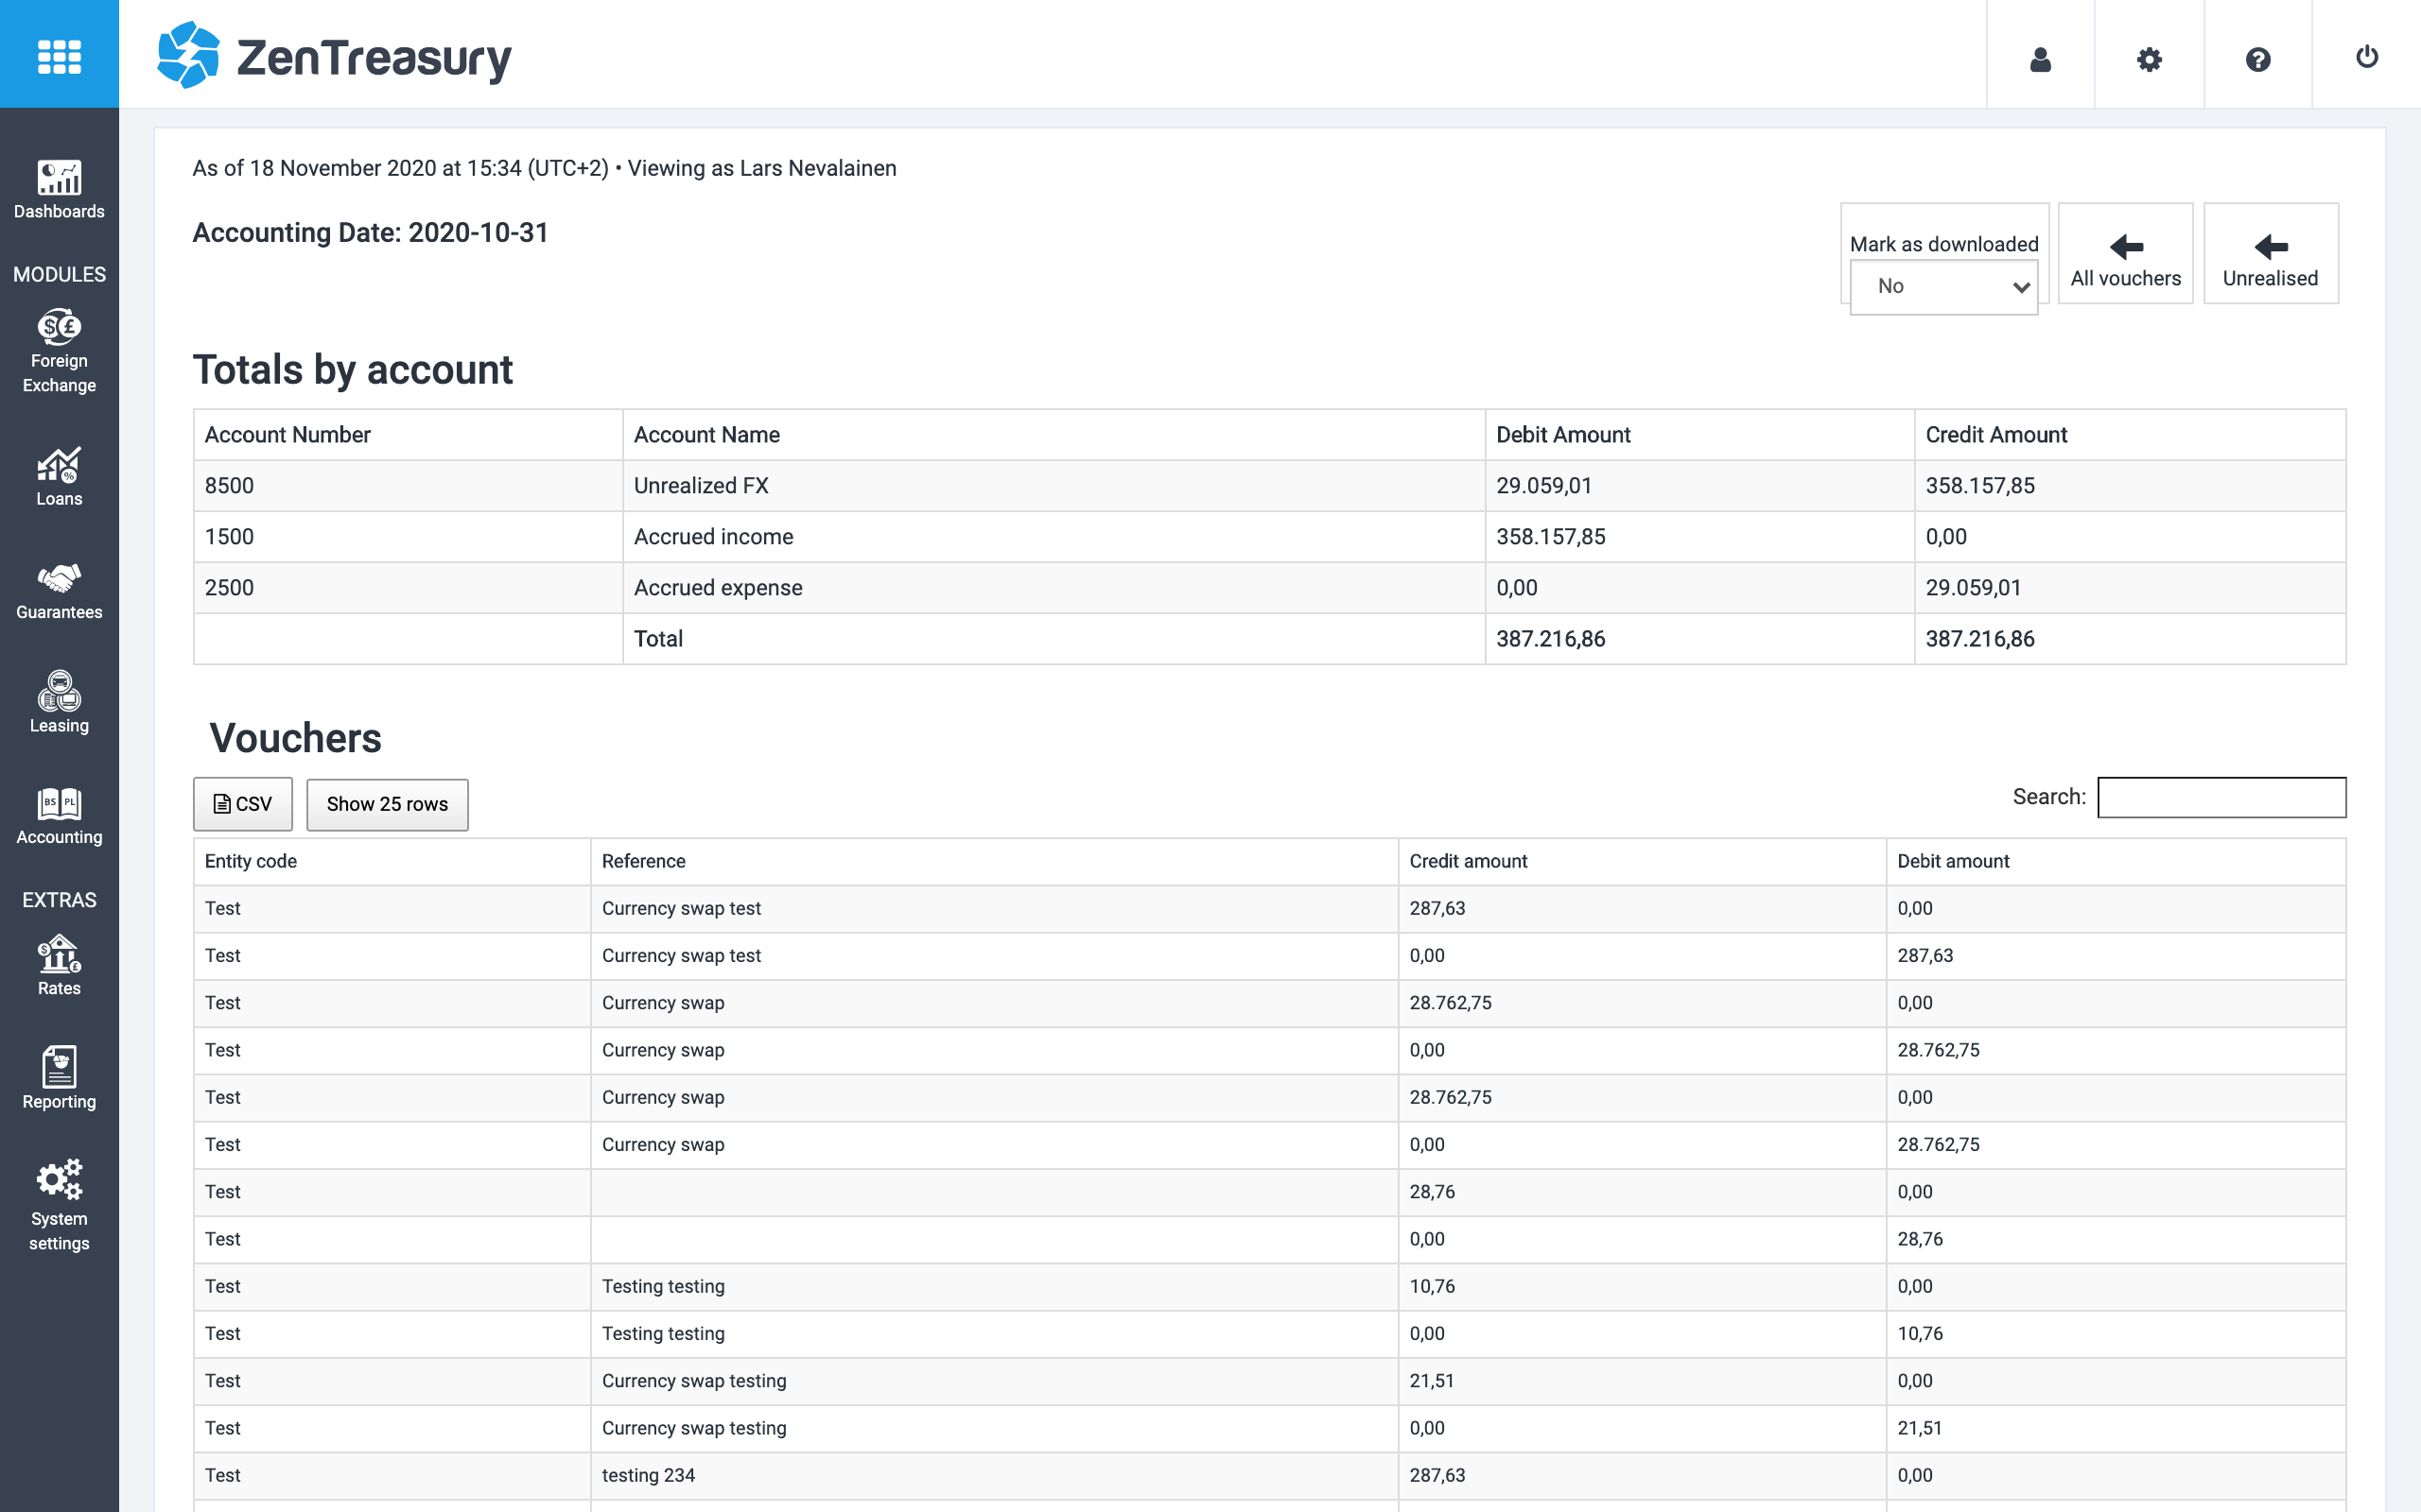Focus the vouchers Search field
The height and width of the screenshot is (1512, 2421).
point(2221,797)
